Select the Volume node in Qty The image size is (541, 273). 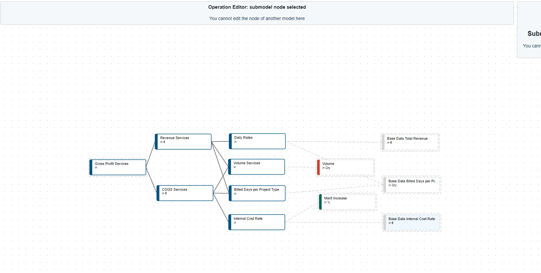click(x=346, y=167)
